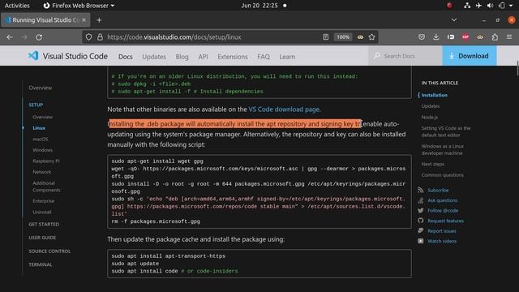Open the extensions puzzle-piece menu
519x292 pixels.
pos(495,37)
